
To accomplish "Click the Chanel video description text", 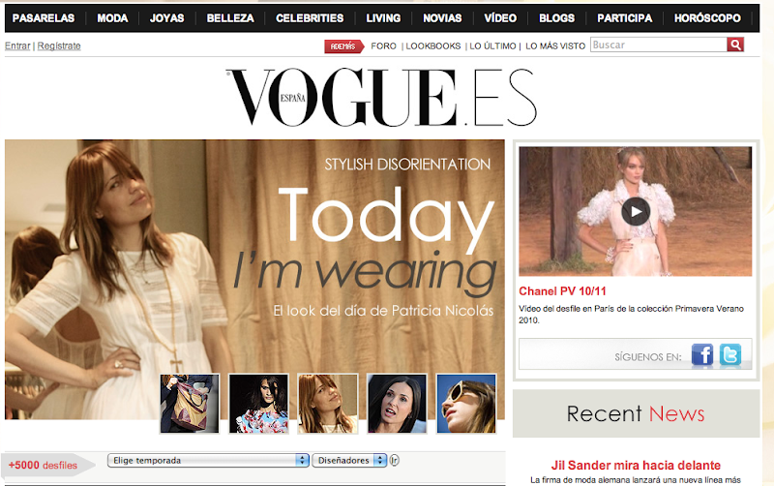I will click(632, 314).
